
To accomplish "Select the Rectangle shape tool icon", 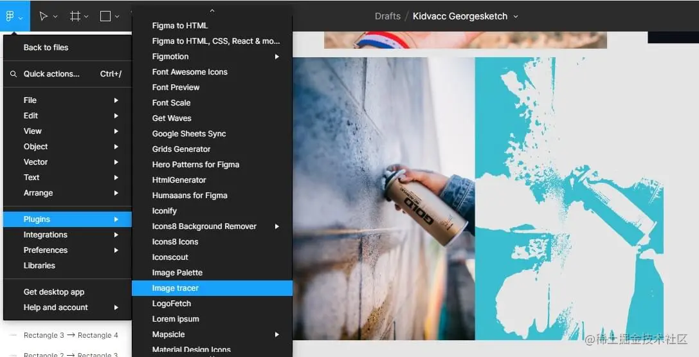I will coord(105,17).
